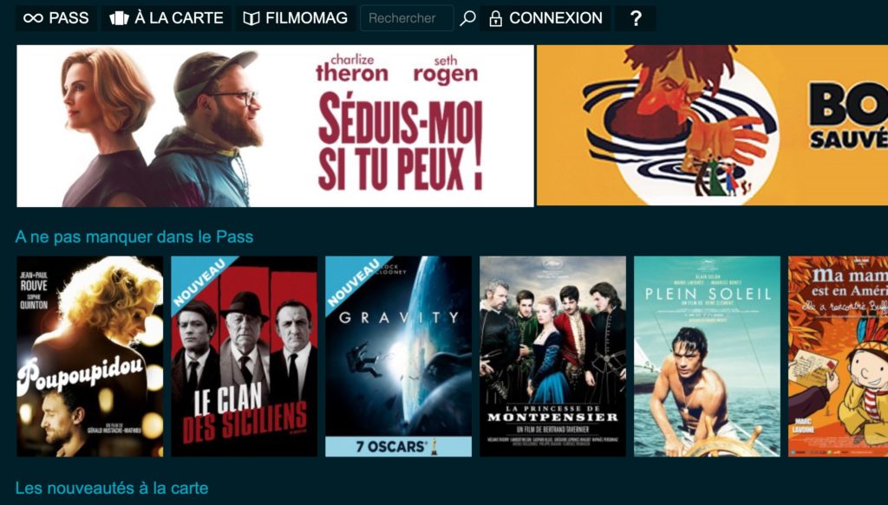Click the infinity icon beside PASS

point(33,18)
